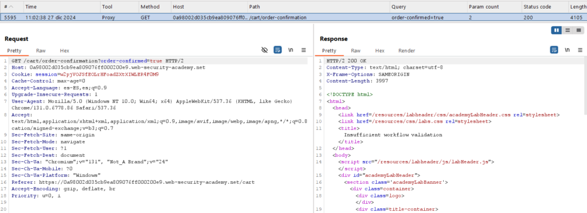Viewport: 587px width, 213px height.
Task: Sort by Method column header
Action: [154, 7]
